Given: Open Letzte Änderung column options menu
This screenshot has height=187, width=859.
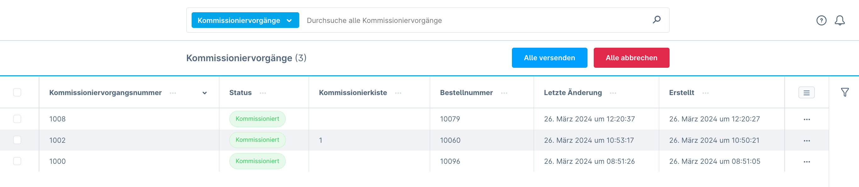Looking at the screenshot, I should [x=613, y=93].
